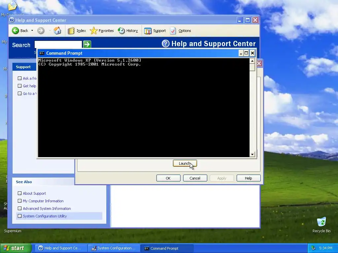
Task: Minimize the Command Prompt window
Action: (x=241, y=53)
